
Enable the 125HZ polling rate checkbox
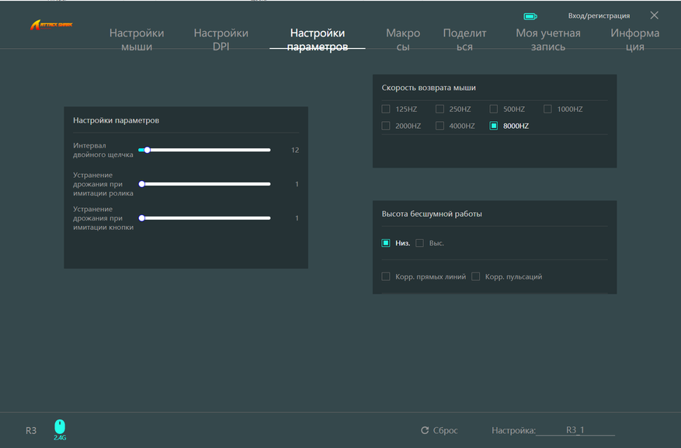(x=386, y=109)
